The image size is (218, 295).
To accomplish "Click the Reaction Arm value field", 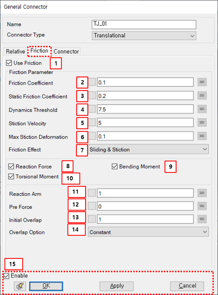I will 145,193.
